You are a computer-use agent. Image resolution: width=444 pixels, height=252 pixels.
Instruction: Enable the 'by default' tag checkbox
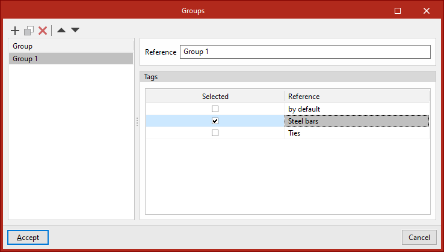215,109
